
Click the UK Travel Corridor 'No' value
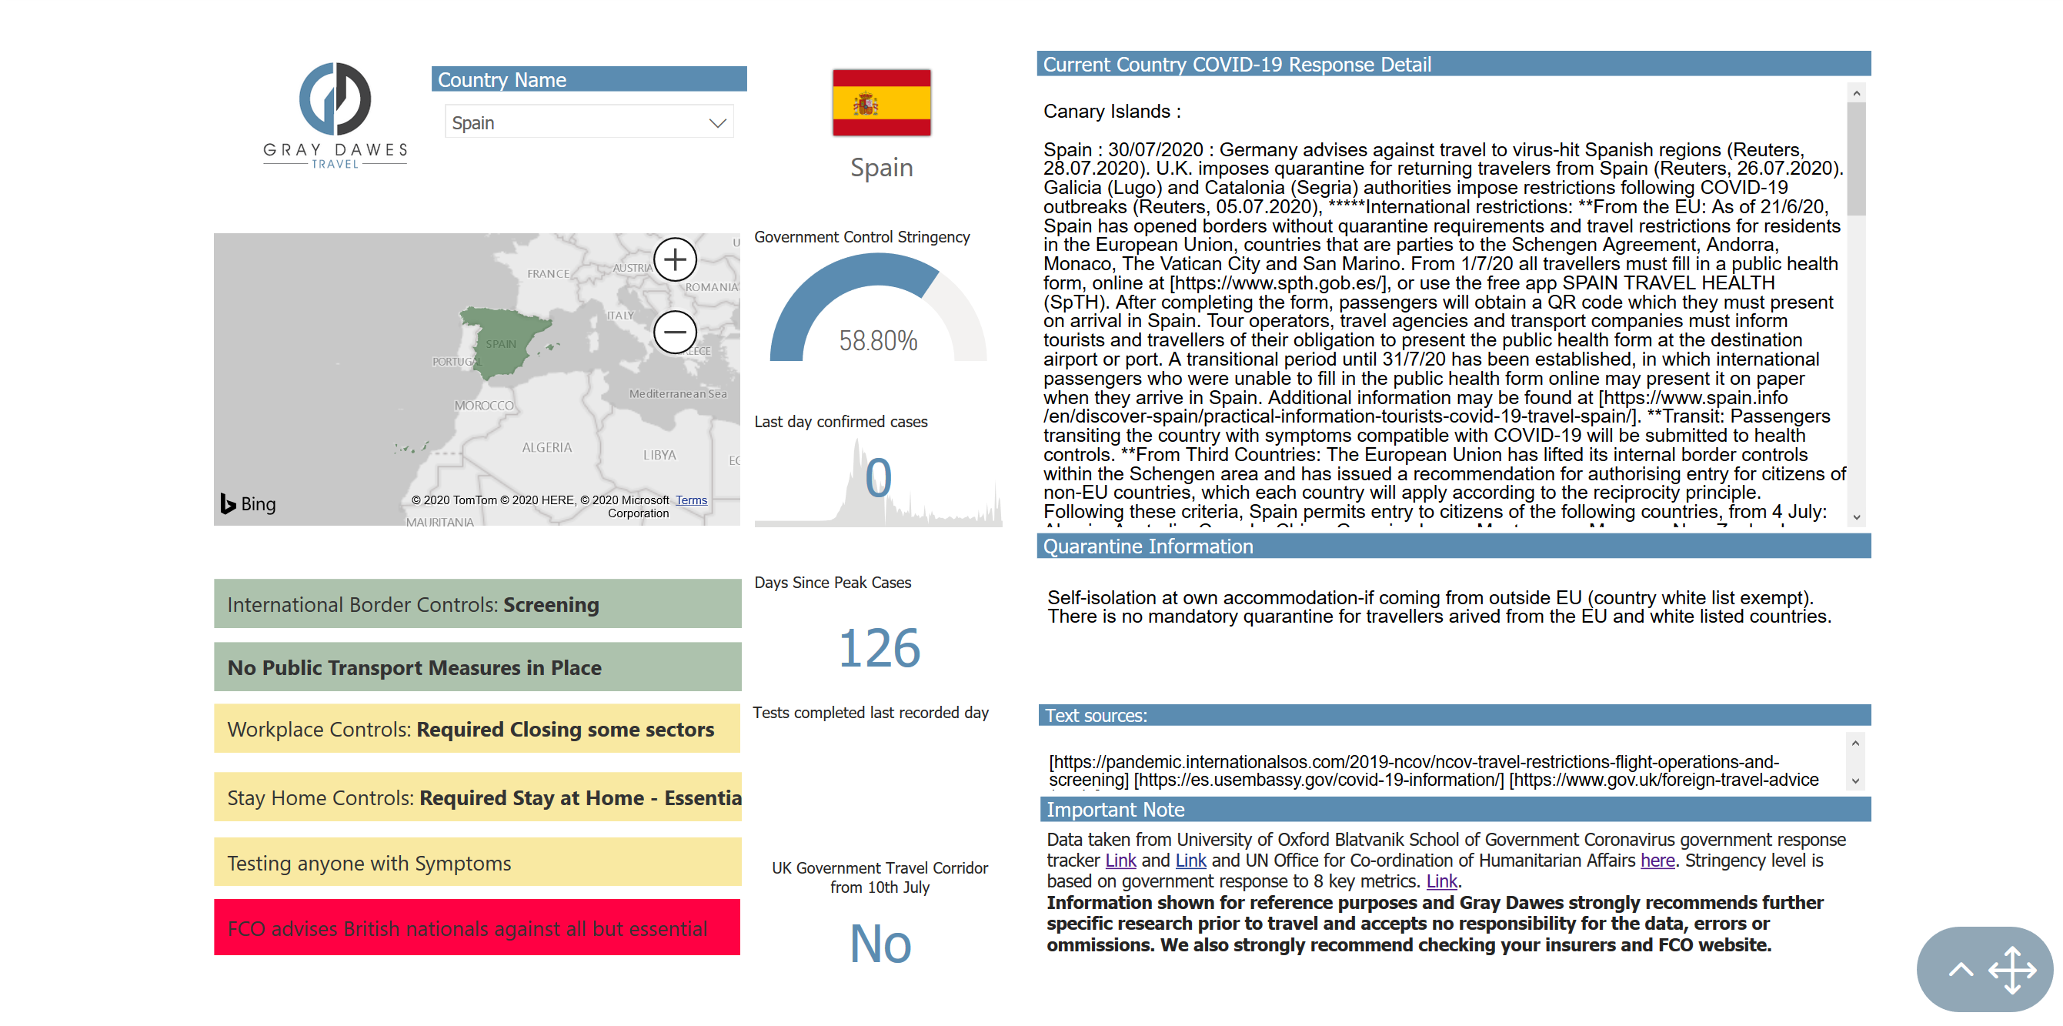[x=880, y=944]
